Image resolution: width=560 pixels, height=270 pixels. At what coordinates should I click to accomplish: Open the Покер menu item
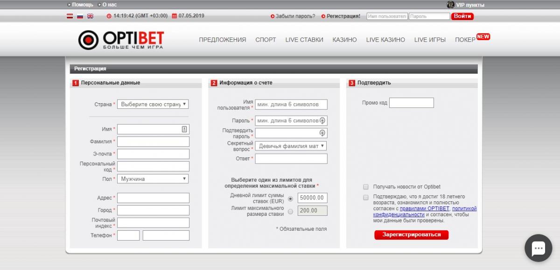coord(465,40)
